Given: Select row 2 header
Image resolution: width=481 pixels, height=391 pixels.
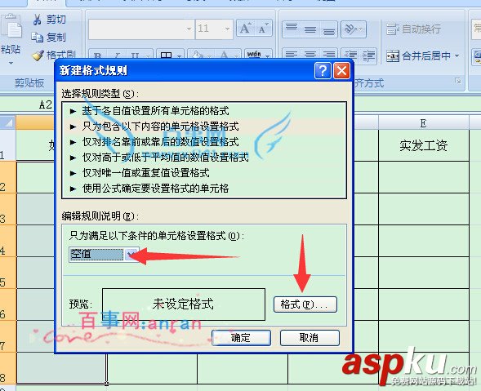Looking at the screenshot, I should 7,177.
